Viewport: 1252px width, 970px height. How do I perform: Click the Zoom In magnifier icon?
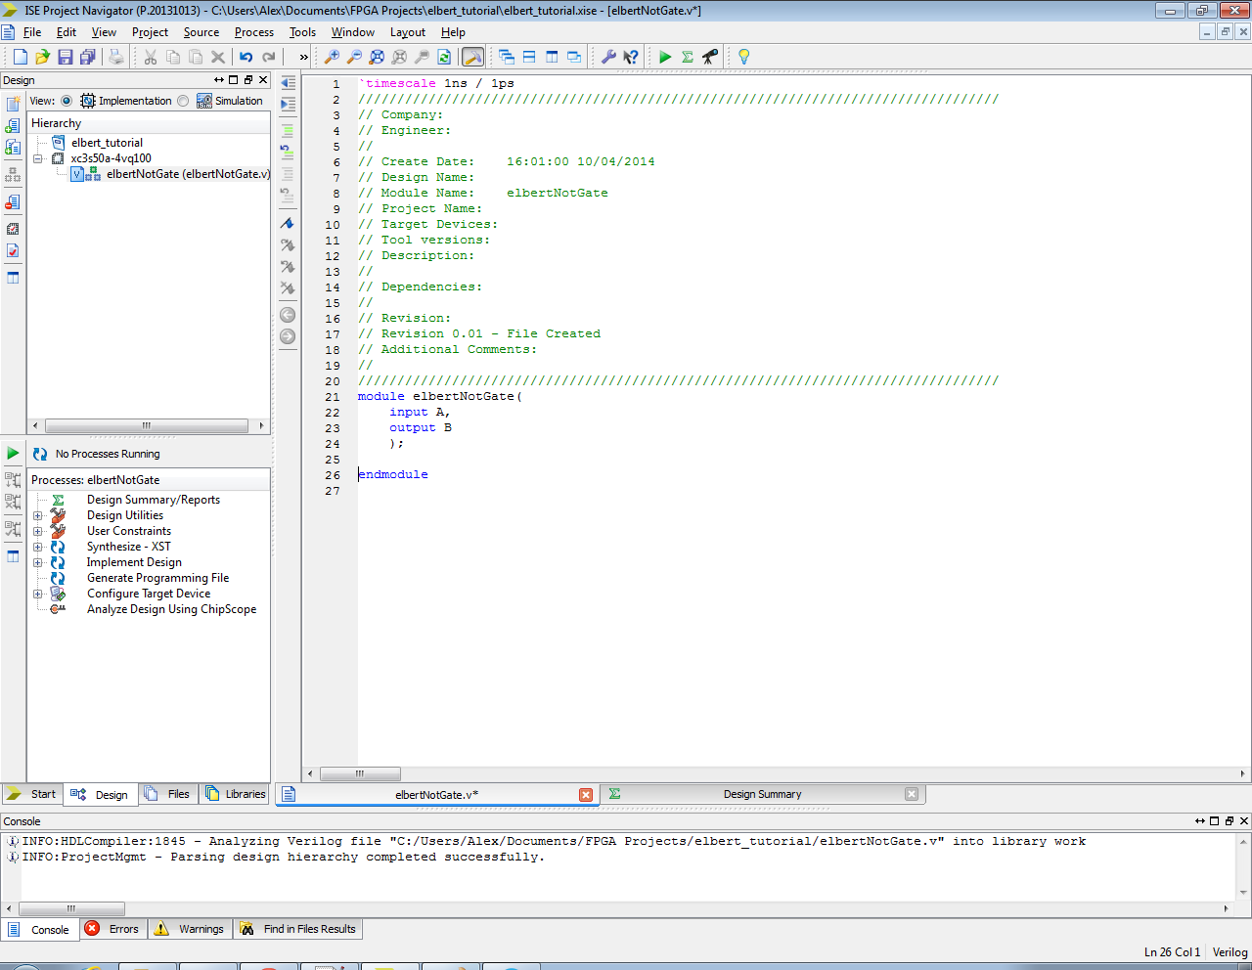coord(332,57)
